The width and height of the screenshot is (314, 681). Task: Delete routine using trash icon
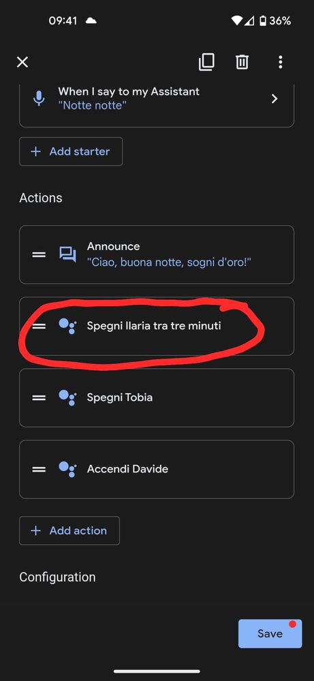(242, 62)
